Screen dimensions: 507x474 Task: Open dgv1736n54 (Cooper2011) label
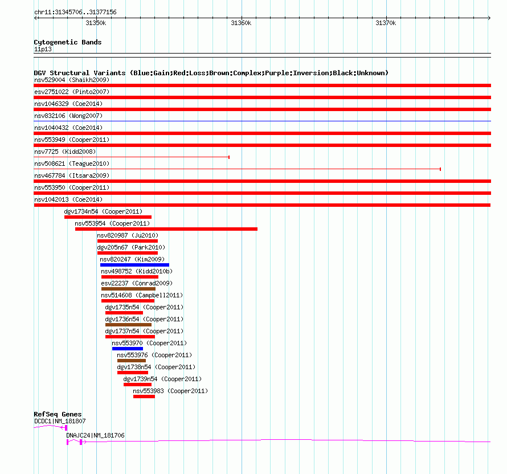coord(144,319)
